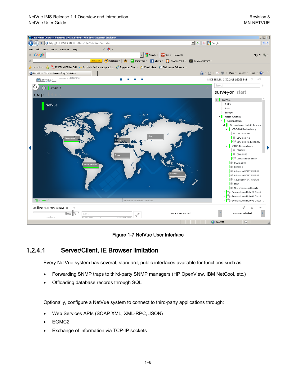Click the right blue arrow beside surveyor panel

268,148
